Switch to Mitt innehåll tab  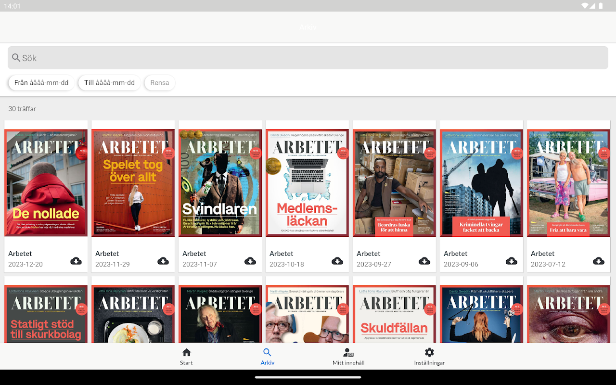pyautogui.click(x=348, y=357)
